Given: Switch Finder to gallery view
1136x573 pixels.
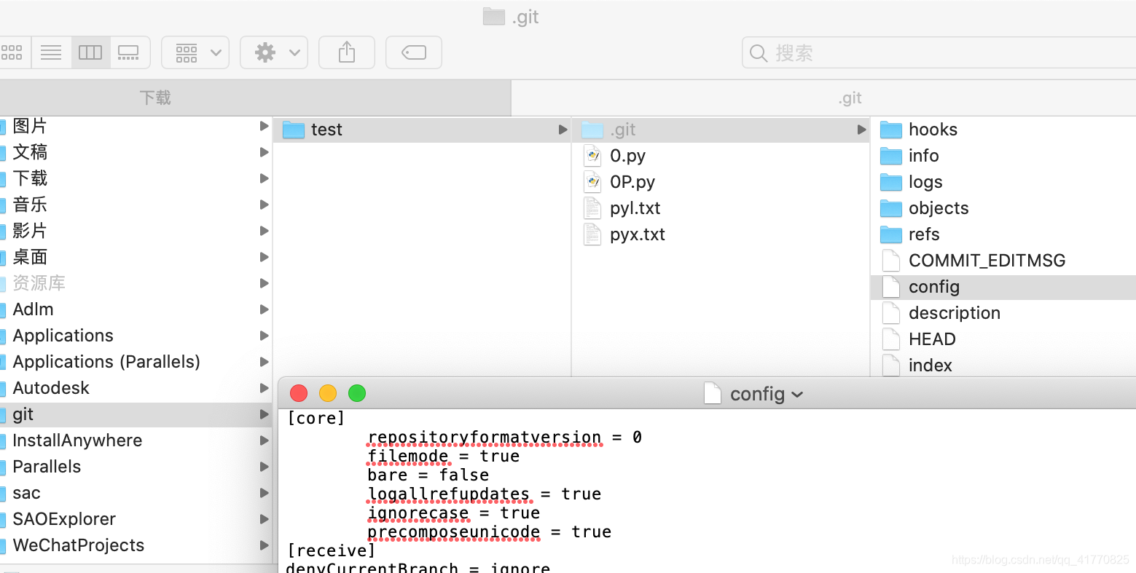Looking at the screenshot, I should 129,52.
